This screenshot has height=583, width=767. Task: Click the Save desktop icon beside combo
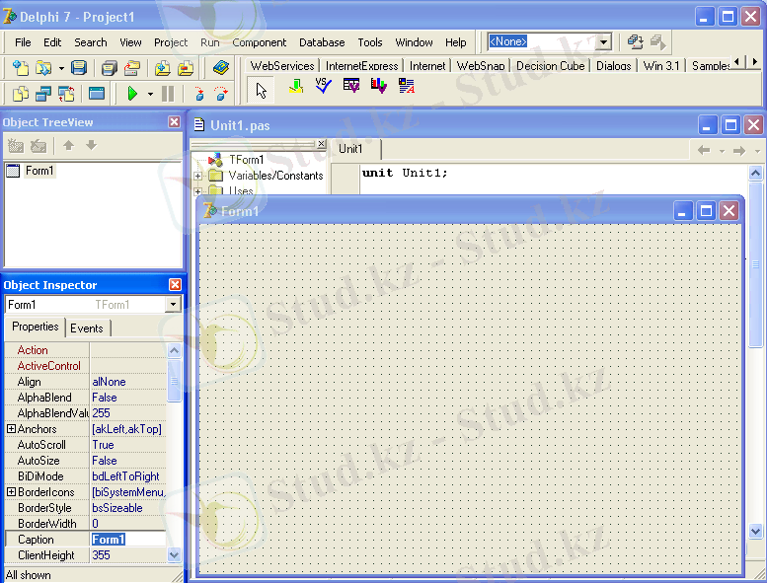click(635, 42)
